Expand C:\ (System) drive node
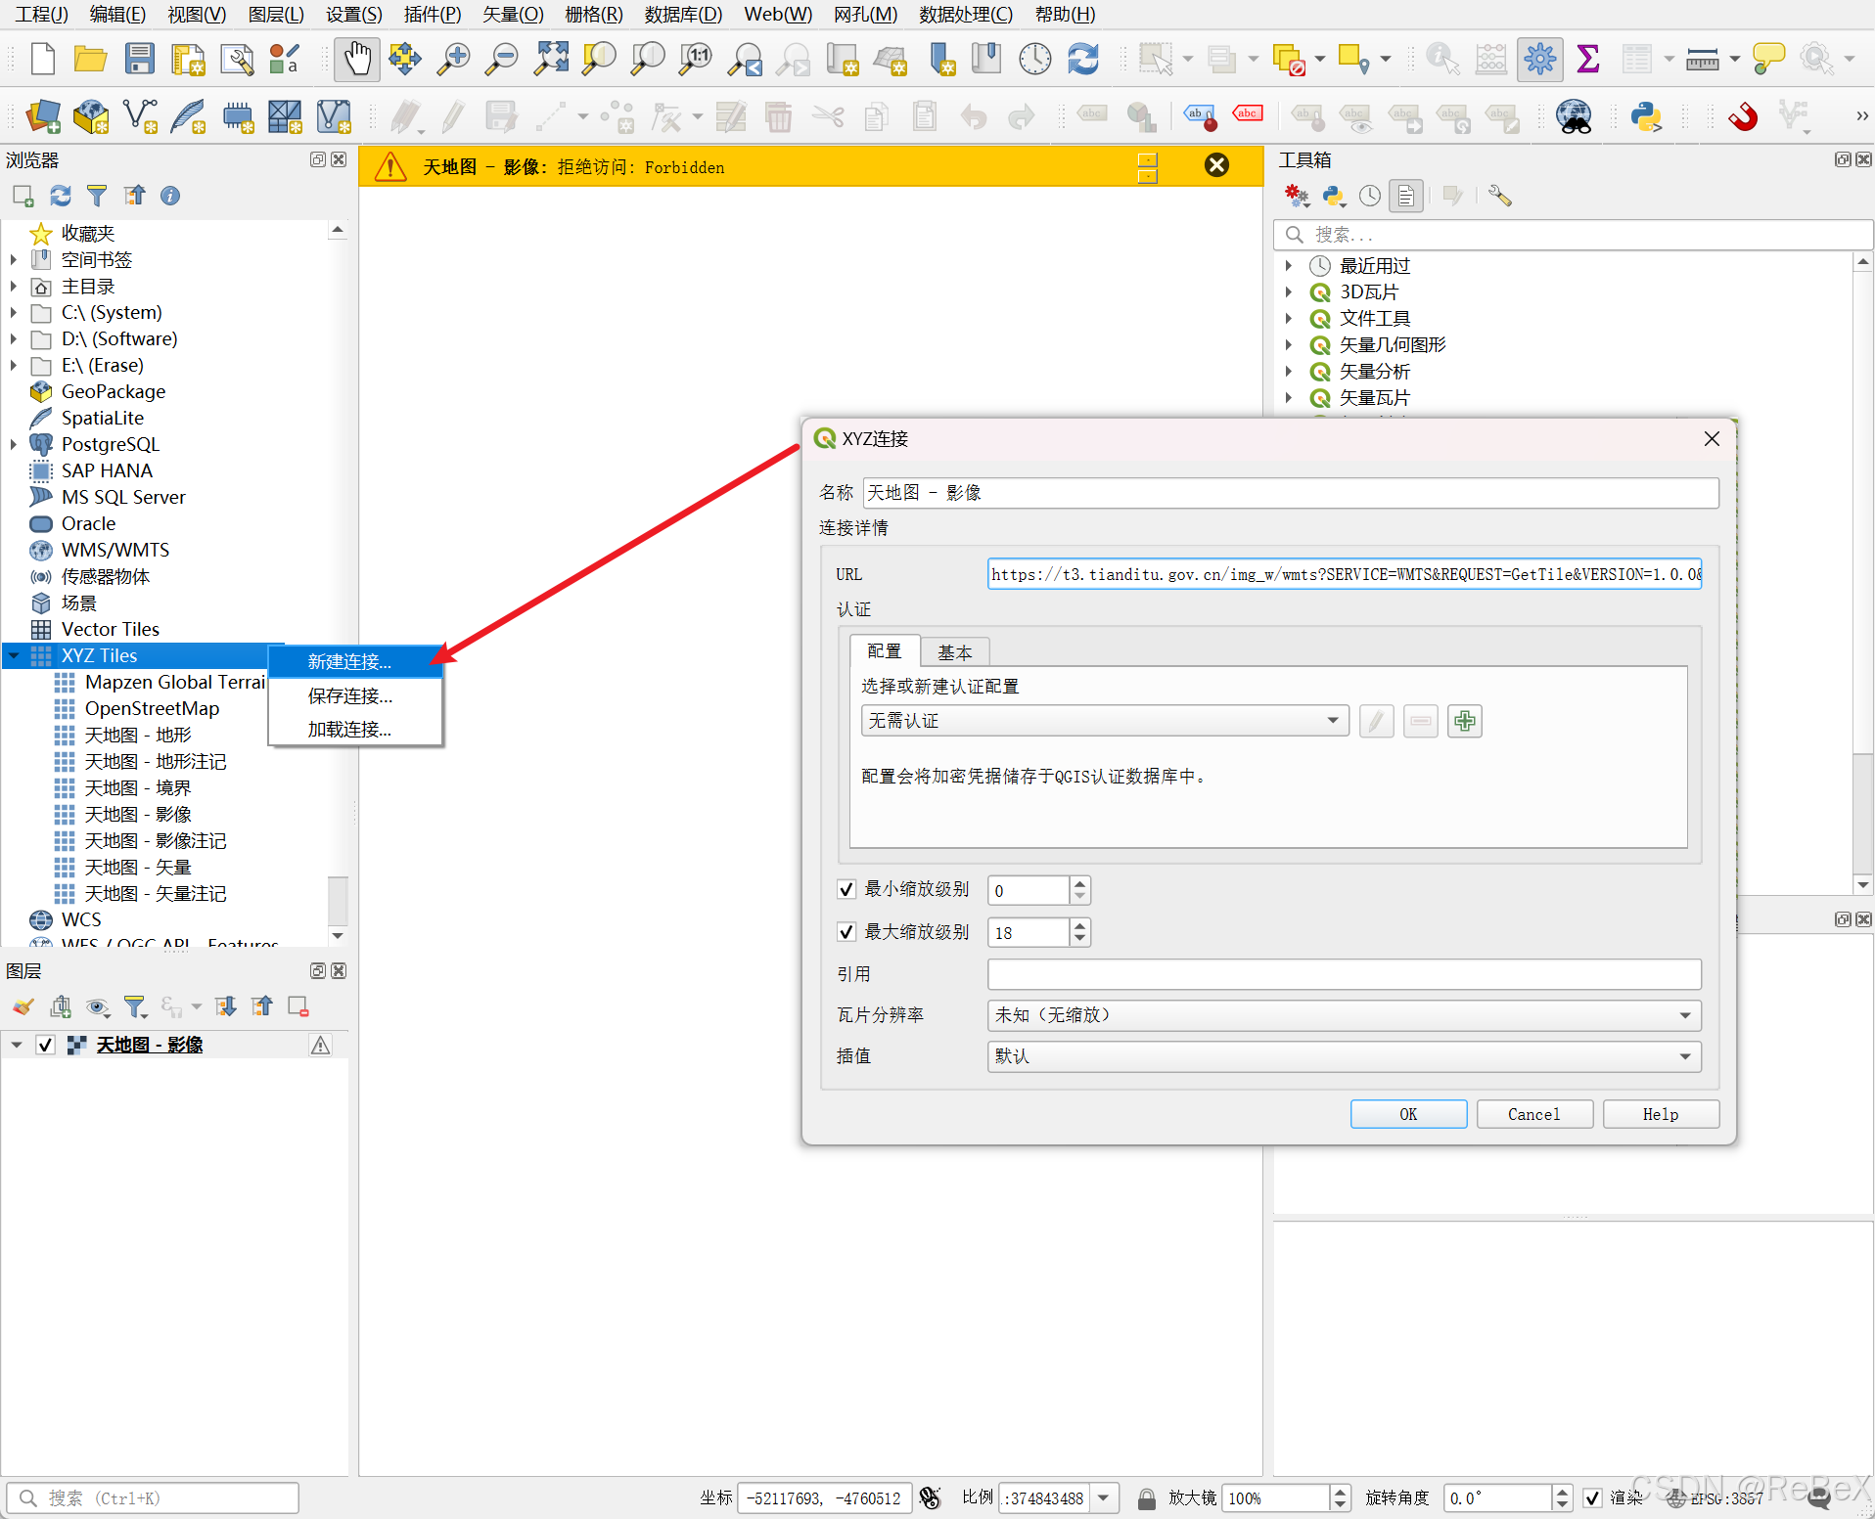The image size is (1875, 1519). pos(14,312)
